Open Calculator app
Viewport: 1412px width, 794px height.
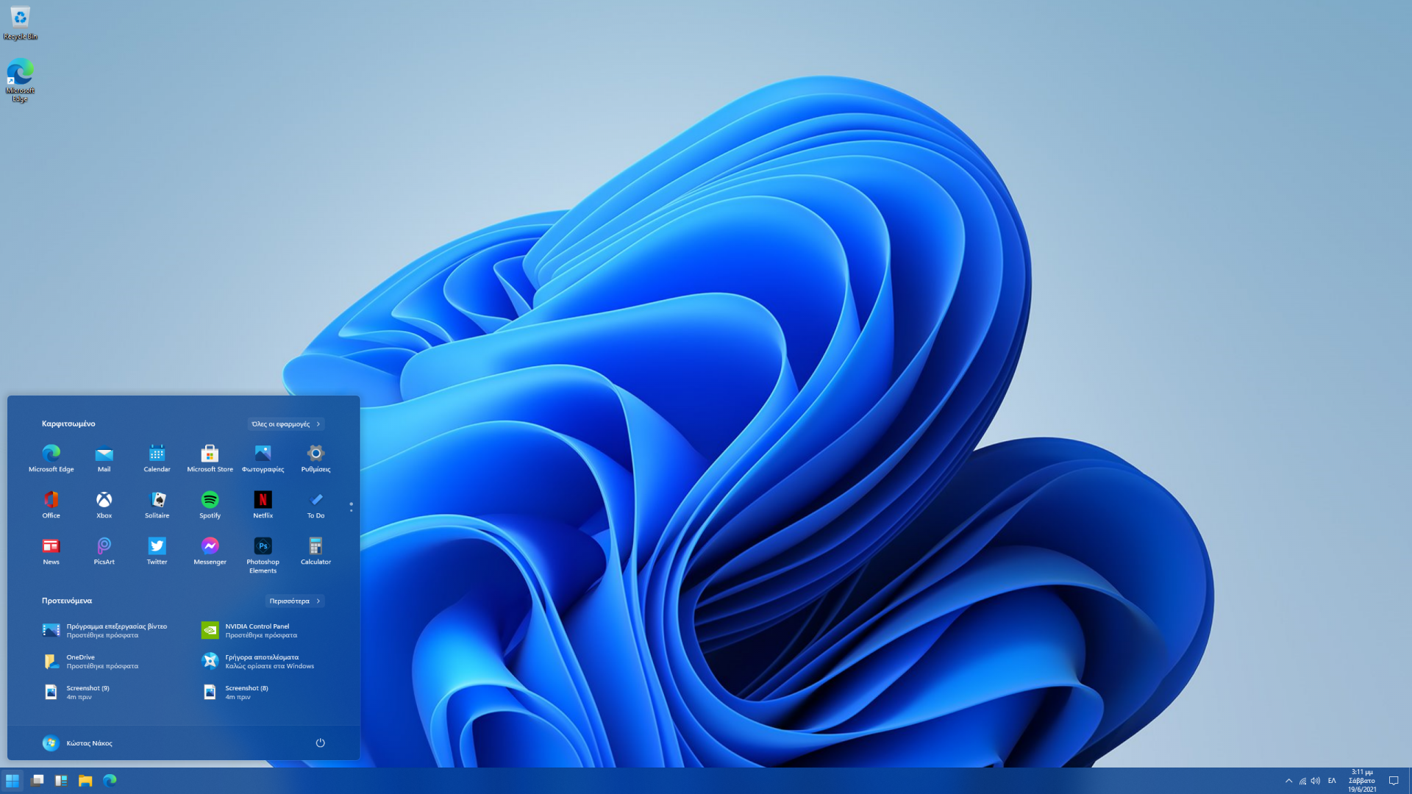[315, 547]
